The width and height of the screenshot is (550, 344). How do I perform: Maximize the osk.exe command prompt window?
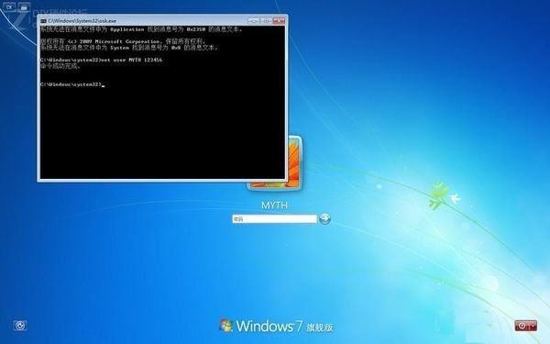[x=266, y=21]
